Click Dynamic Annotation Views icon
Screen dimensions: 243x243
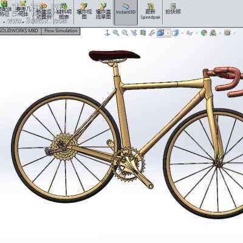click(152, 33)
